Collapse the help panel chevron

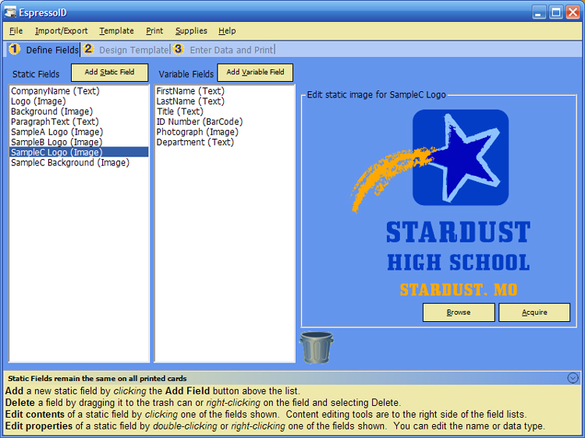[x=573, y=378]
